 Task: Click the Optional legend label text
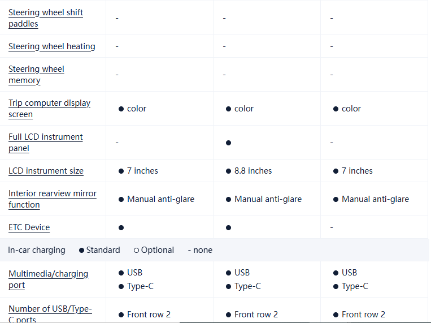pos(158,250)
